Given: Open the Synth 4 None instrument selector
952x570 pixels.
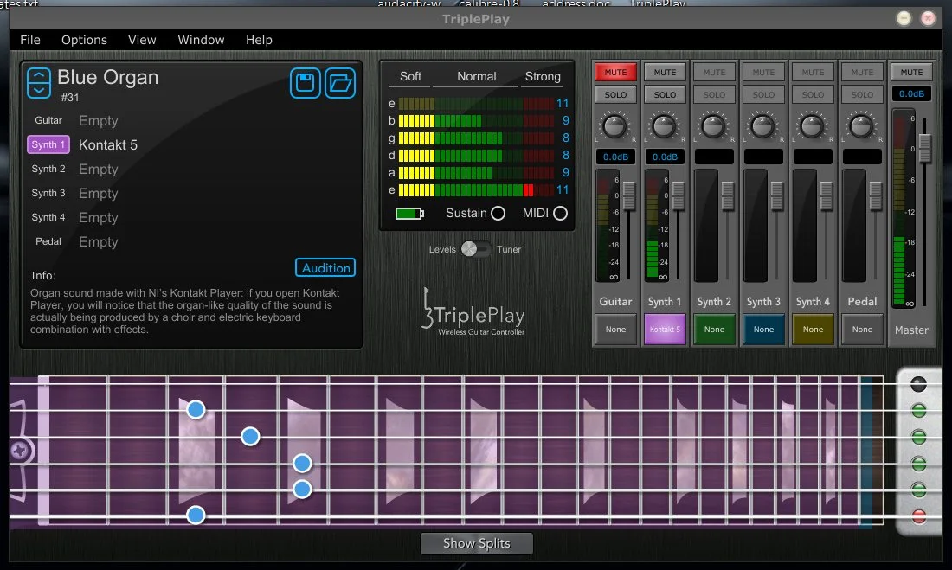Looking at the screenshot, I should 813,330.
